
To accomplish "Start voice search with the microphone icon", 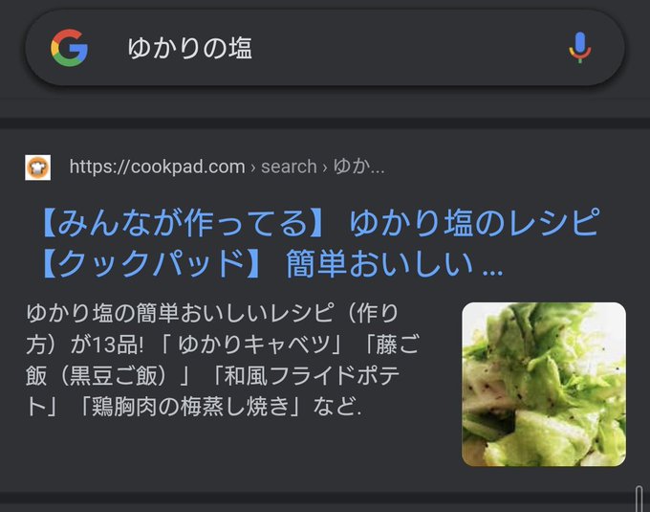I will [580, 47].
